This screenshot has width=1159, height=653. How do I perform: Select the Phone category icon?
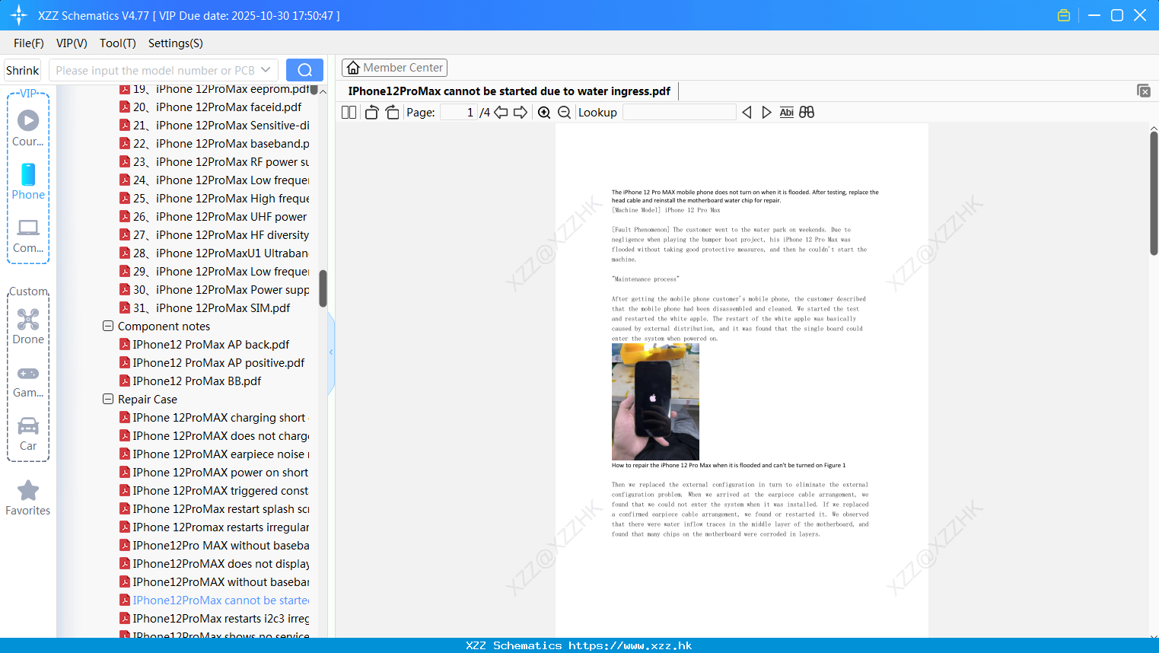[x=28, y=181]
